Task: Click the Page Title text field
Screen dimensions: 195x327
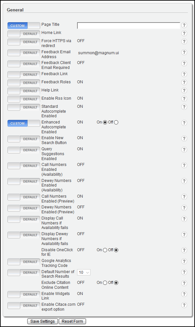Action: point(128,25)
